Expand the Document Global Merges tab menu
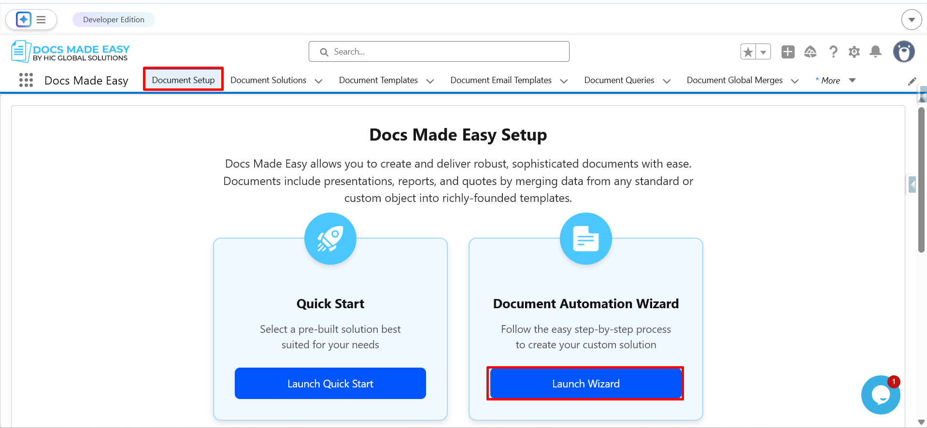Viewport: 927px width, 428px height. [x=795, y=81]
